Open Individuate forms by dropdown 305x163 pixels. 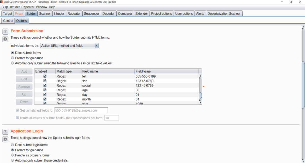coord(69,46)
